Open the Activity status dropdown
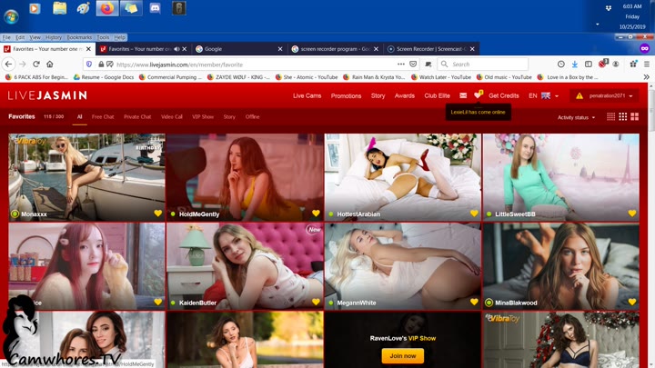 [576, 117]
